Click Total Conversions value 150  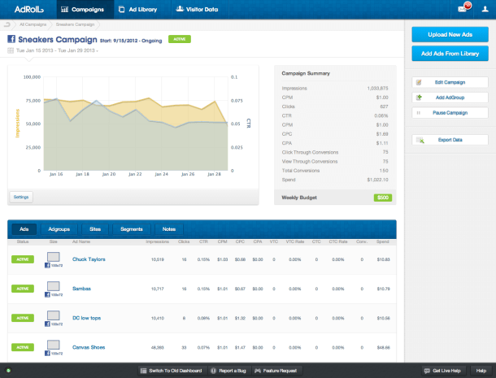coord(384,171)
